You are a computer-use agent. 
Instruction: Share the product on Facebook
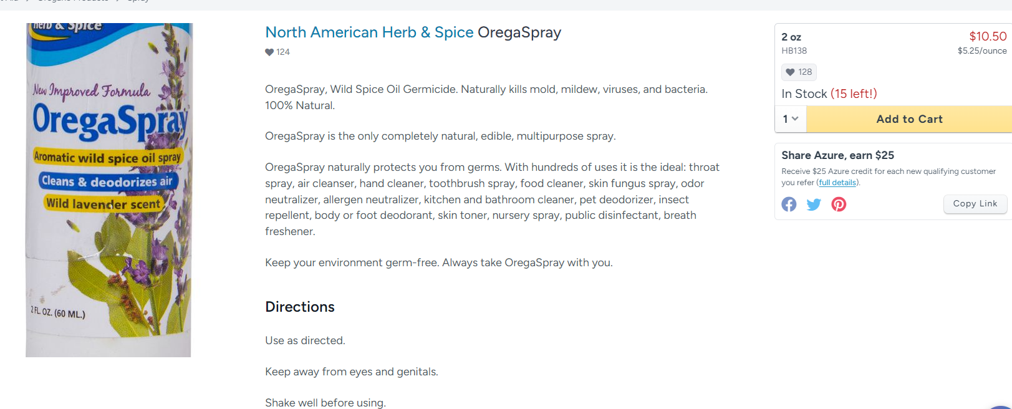[789, 205]
